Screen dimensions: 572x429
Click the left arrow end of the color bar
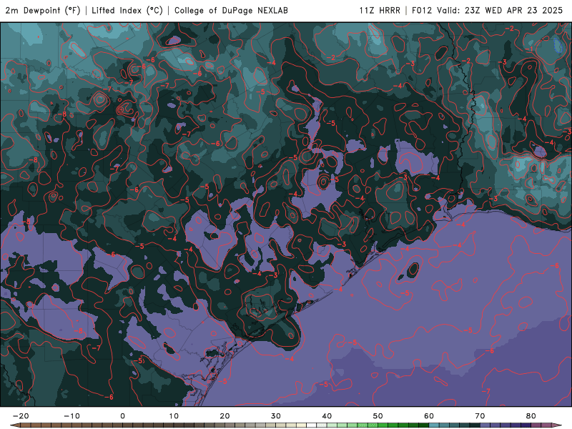click(15, 425)
